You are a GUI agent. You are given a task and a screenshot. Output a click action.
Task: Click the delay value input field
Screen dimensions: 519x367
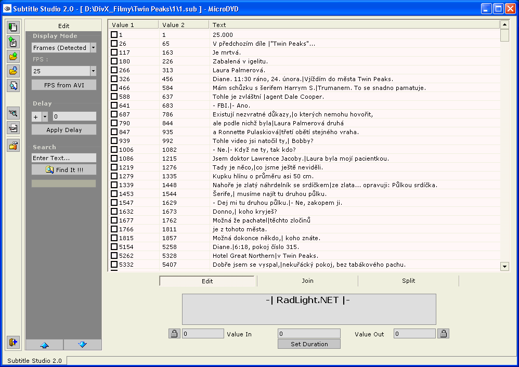coord(74,116)
